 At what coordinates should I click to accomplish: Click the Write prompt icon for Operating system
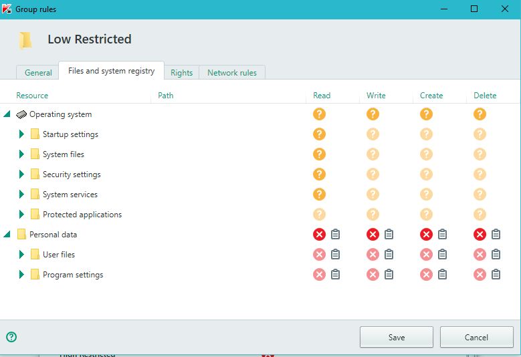point(373,114)
